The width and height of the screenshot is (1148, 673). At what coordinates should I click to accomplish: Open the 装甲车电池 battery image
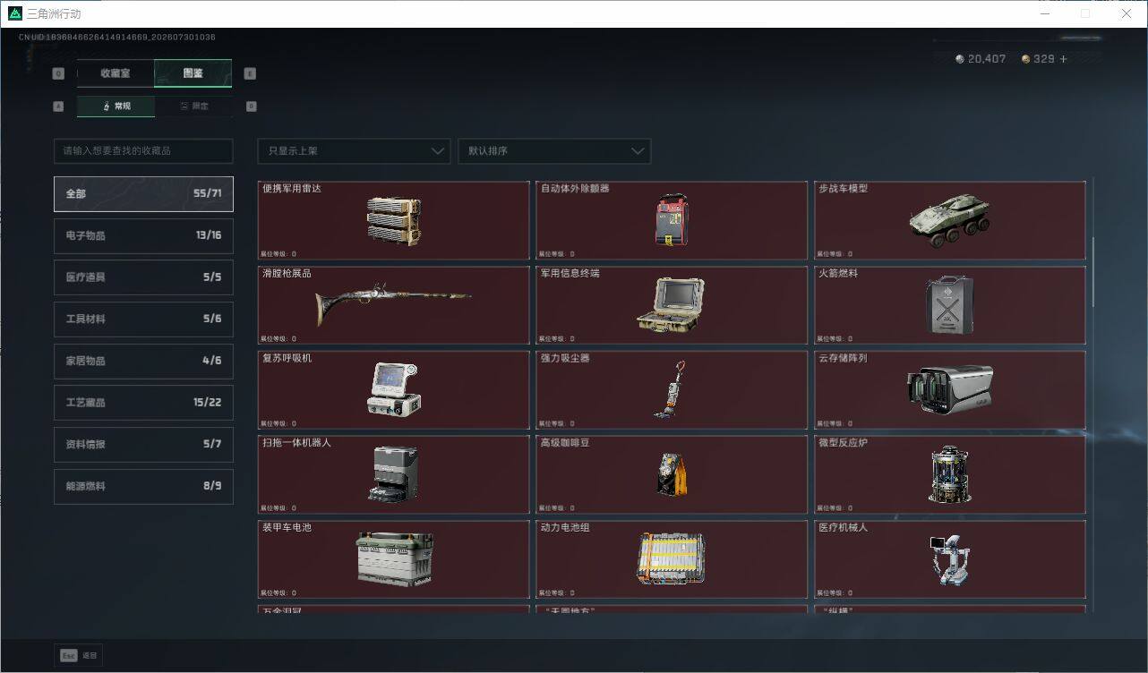(x=394, y=558)
